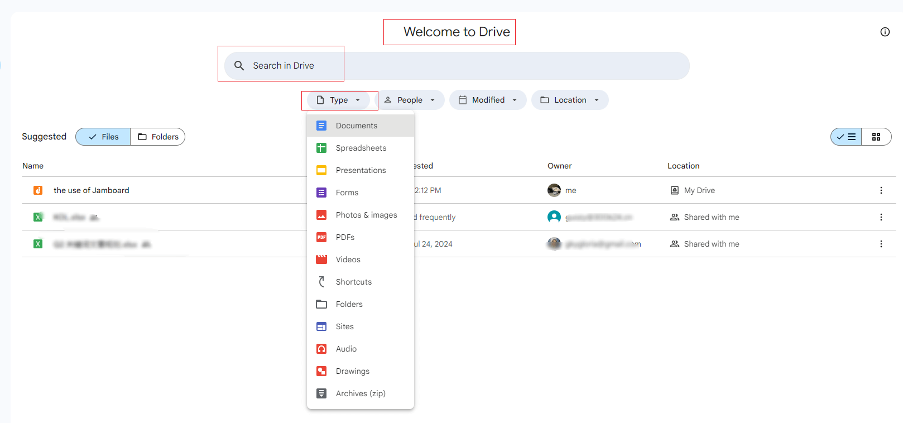Screen dimensions: 903x423
Task: Click the Jul 24, 2024 date cell
Action: [433, 244]
